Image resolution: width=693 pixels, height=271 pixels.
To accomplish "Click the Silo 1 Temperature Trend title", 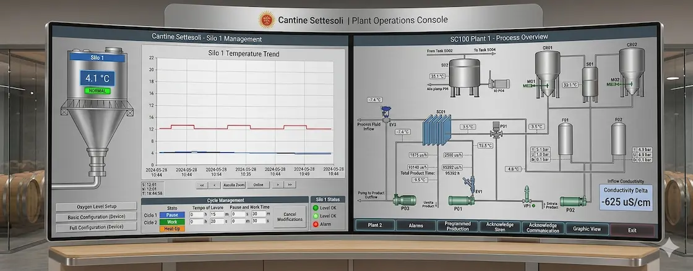I will 244,54.
